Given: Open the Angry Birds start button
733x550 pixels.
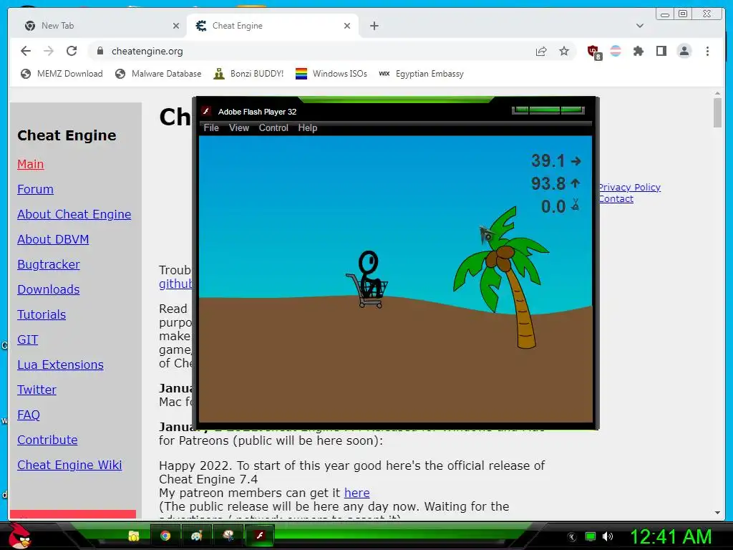Looking at the screenshot, I should click(20, 536).
